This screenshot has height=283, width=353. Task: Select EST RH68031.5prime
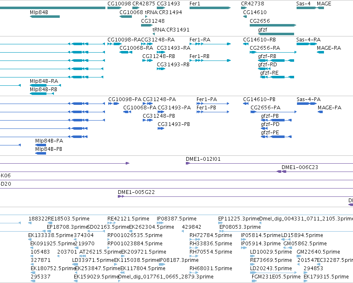(211, 268)
